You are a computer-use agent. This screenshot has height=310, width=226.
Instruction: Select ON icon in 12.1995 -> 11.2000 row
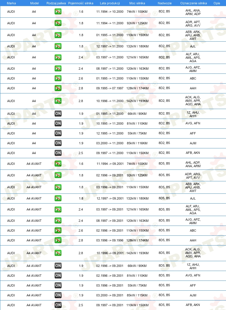pos(58,133)
